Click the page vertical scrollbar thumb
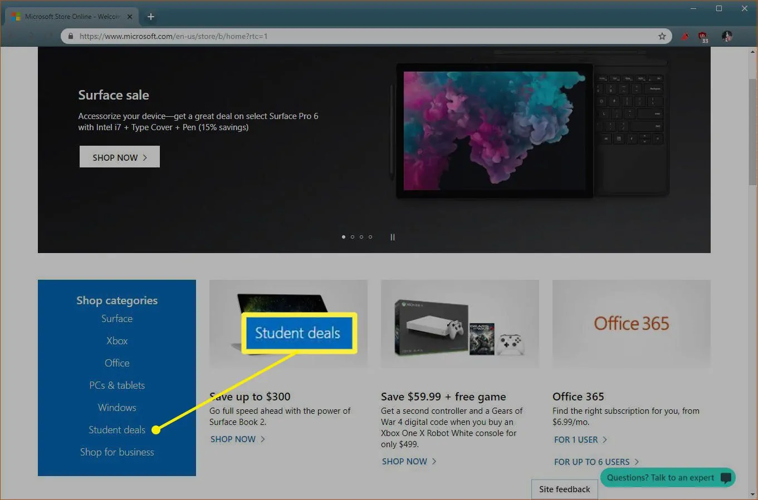The width and height of the screenshot is (758, 500). coord(753,131)
